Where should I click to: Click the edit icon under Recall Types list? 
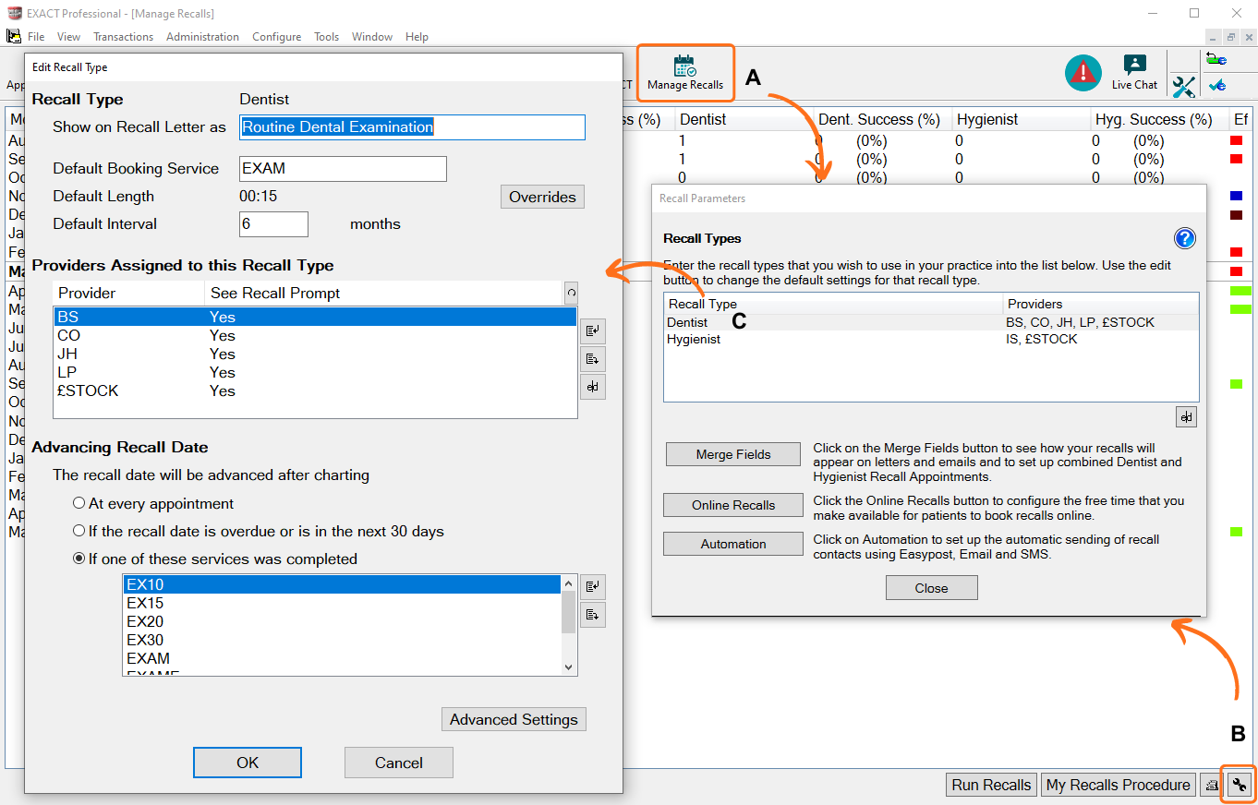click(1186, 417)
